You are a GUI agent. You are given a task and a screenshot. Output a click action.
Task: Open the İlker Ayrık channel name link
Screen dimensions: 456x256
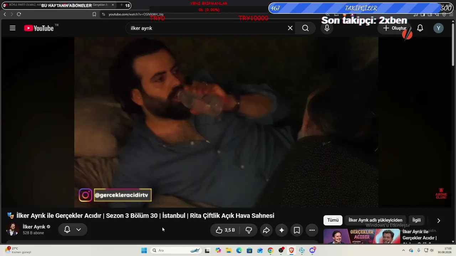(34, 227)
